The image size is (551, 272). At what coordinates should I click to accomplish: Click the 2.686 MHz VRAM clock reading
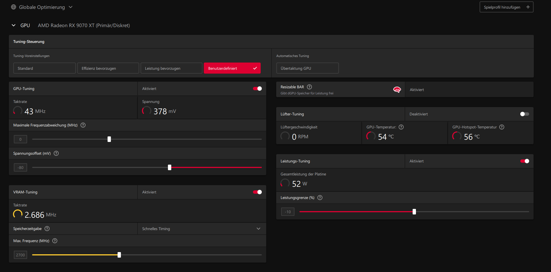(x=40, y=215)
